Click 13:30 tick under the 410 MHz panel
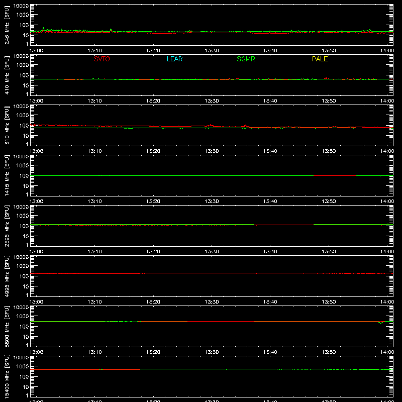The height and width of the screenshot is (402, 402). coord(212,101)
